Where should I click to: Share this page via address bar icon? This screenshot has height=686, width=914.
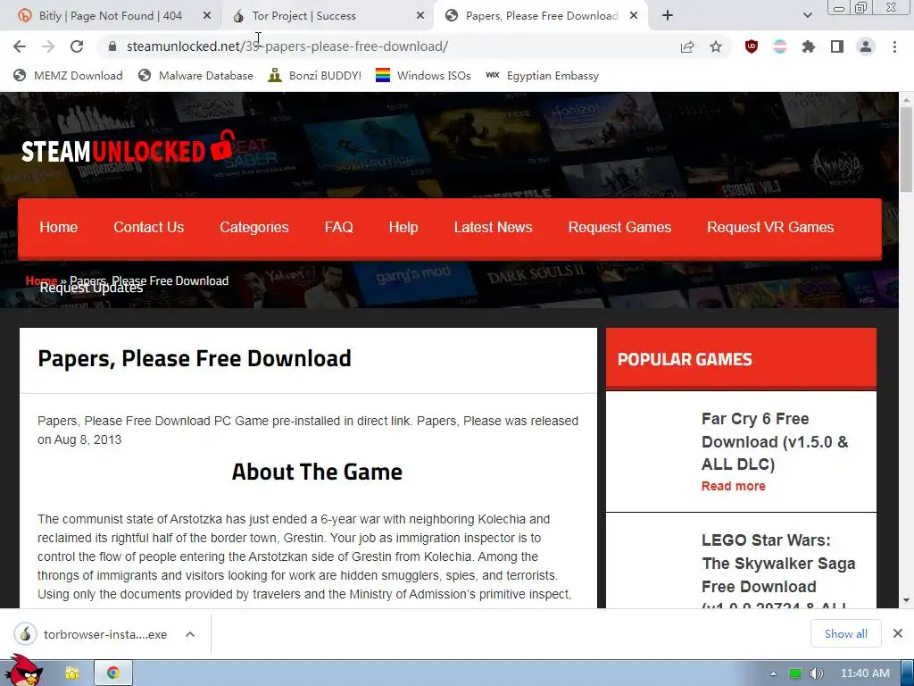(687, 47)
